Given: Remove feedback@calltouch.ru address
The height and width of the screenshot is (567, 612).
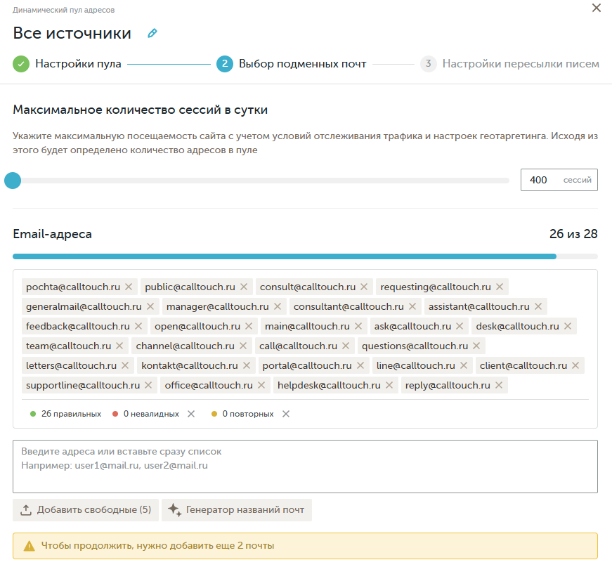Looking at the screenshot, I should [138, 326].
